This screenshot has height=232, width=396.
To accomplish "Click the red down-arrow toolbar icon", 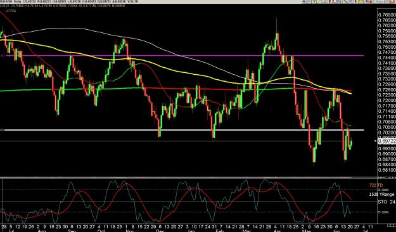I will pyautogui.click(x=356, y=1).
